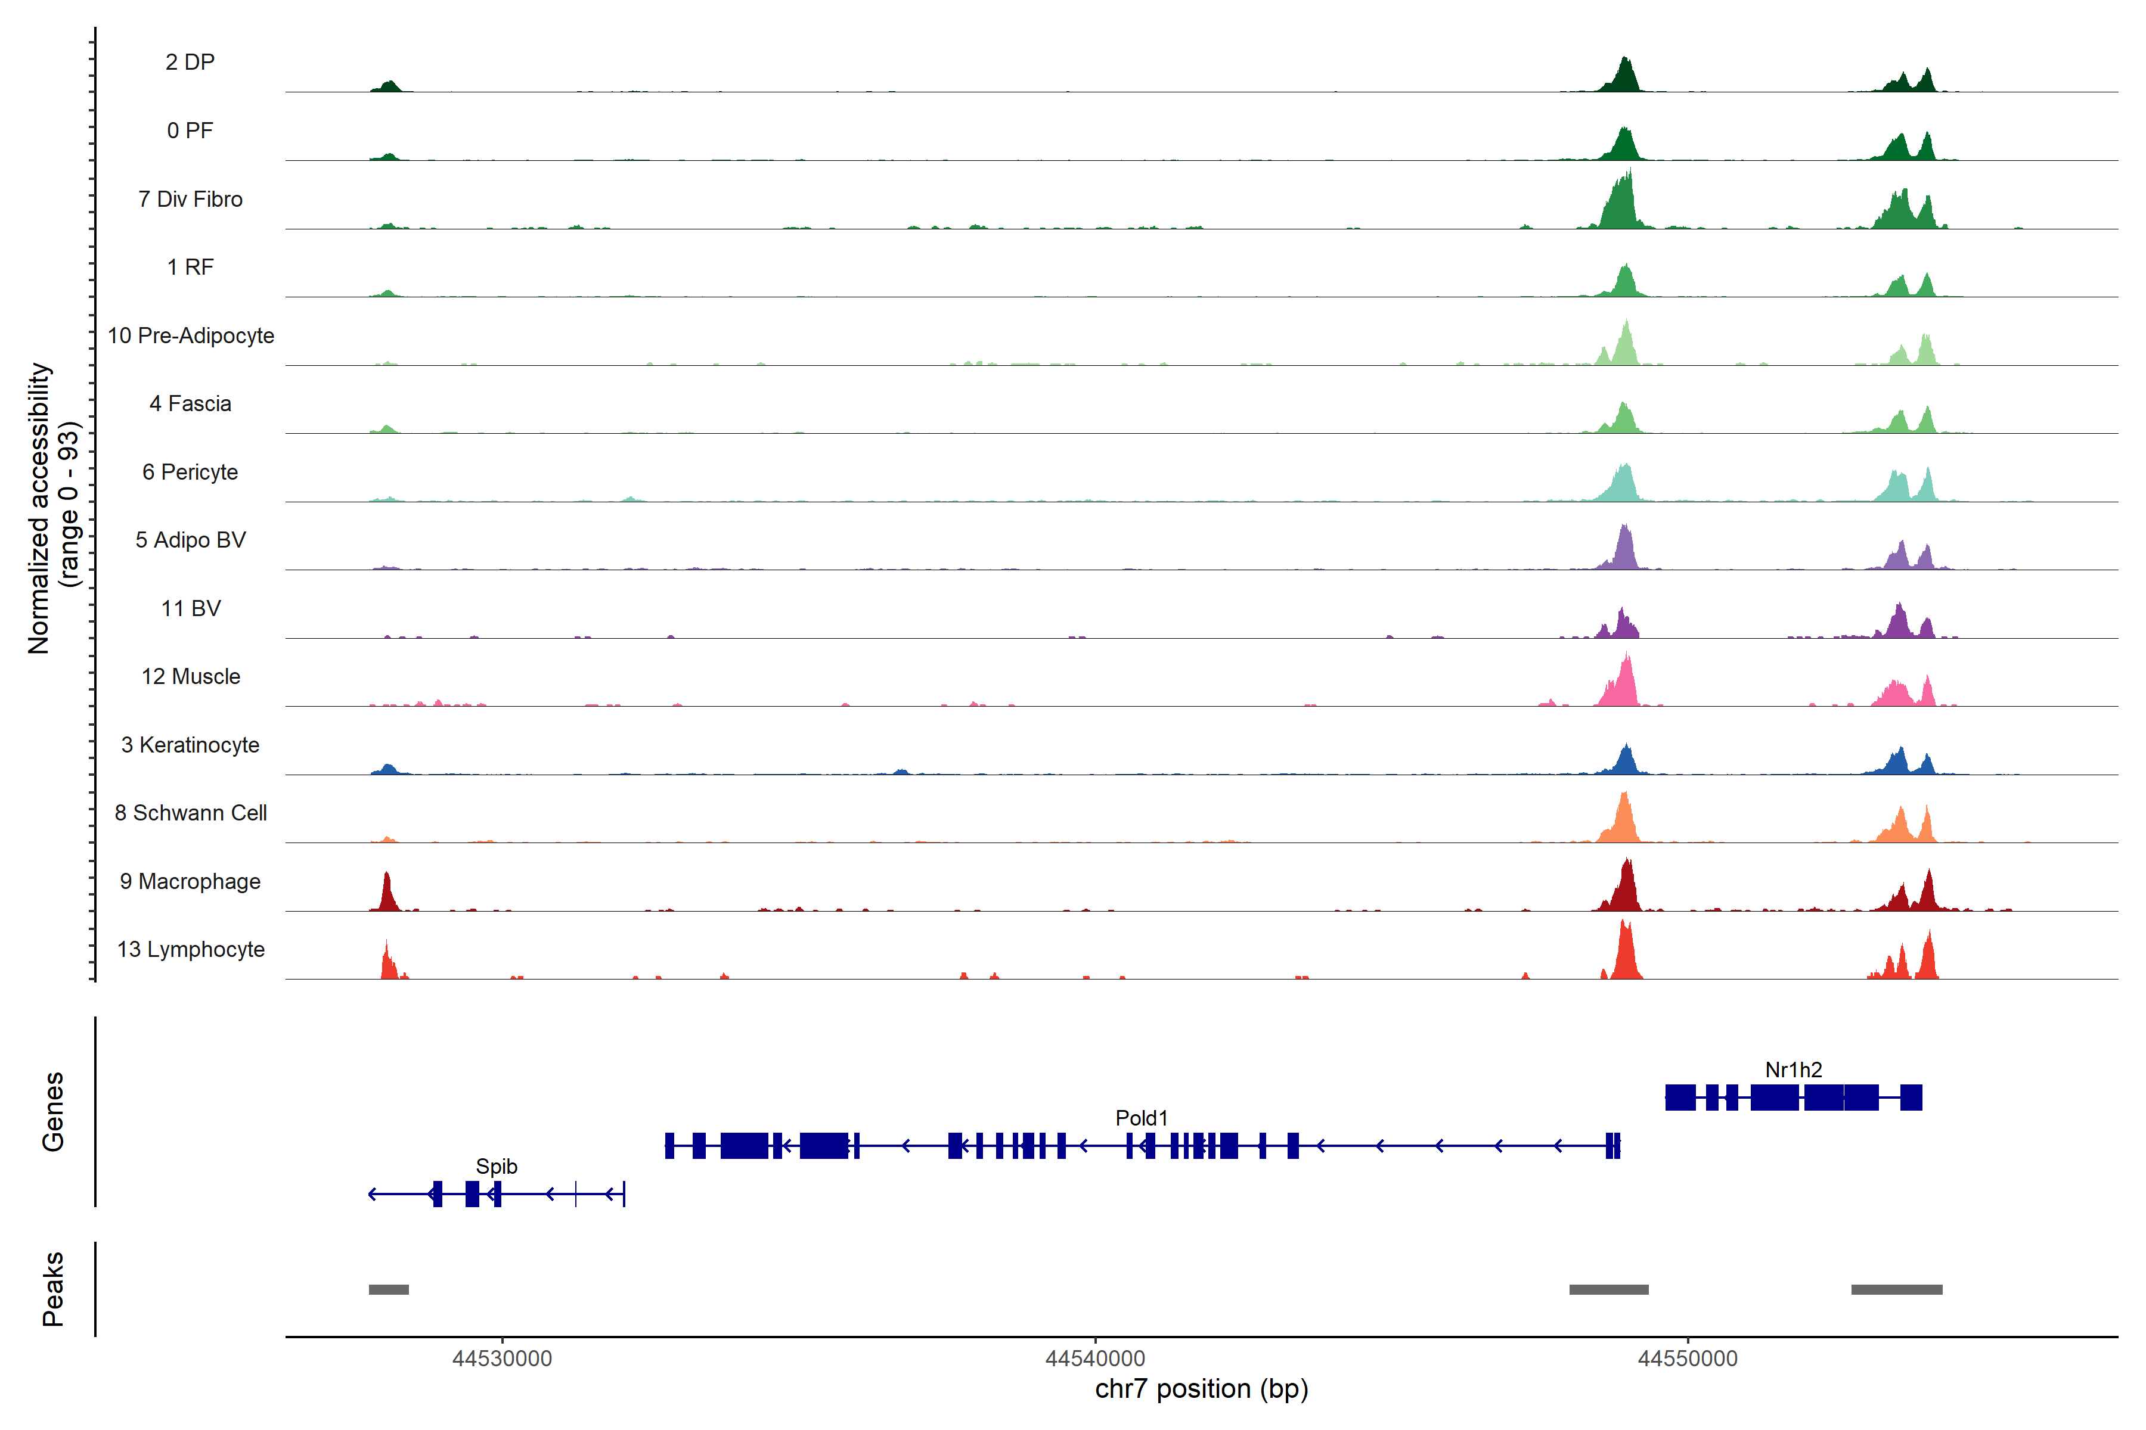
Task: Click the Peaks panel label
Action: pos(53,1289)
